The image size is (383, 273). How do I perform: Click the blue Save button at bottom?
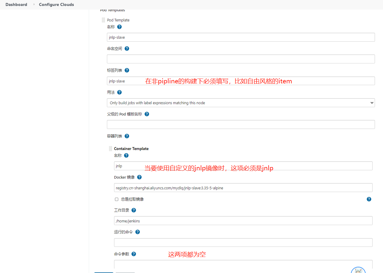(x=104, y=272)
